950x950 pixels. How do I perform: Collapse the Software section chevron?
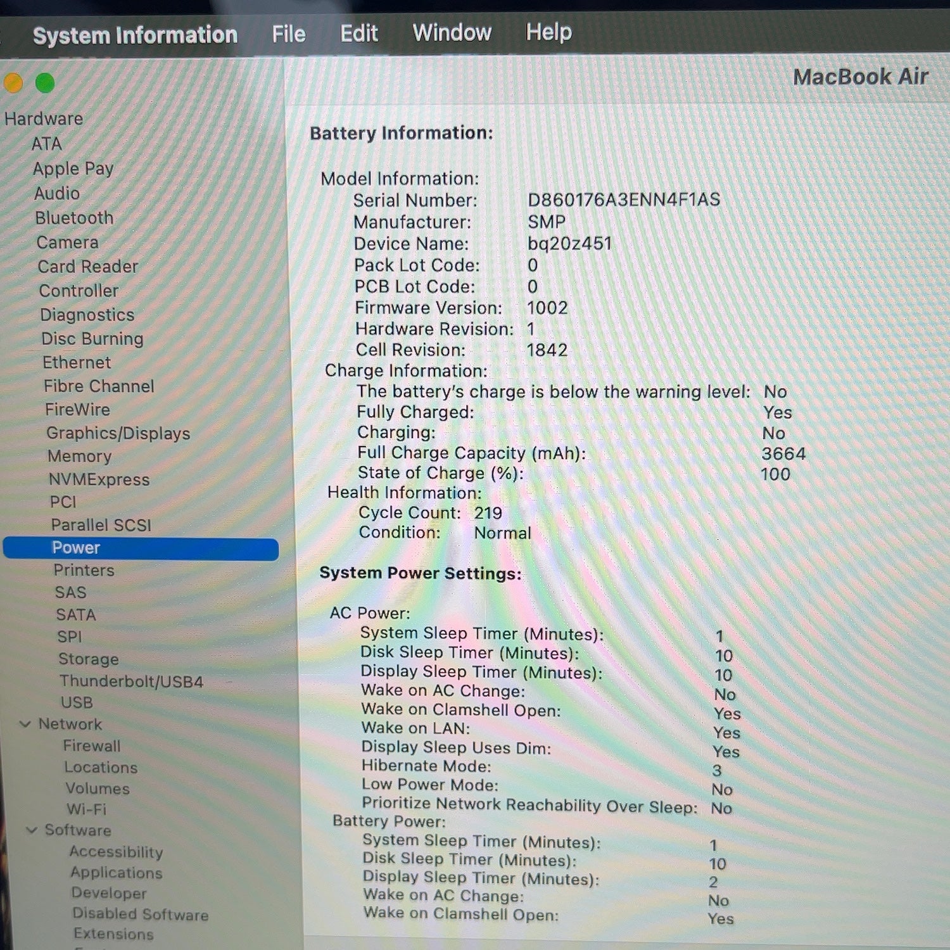pyautogui.click(x=32, y=830)
